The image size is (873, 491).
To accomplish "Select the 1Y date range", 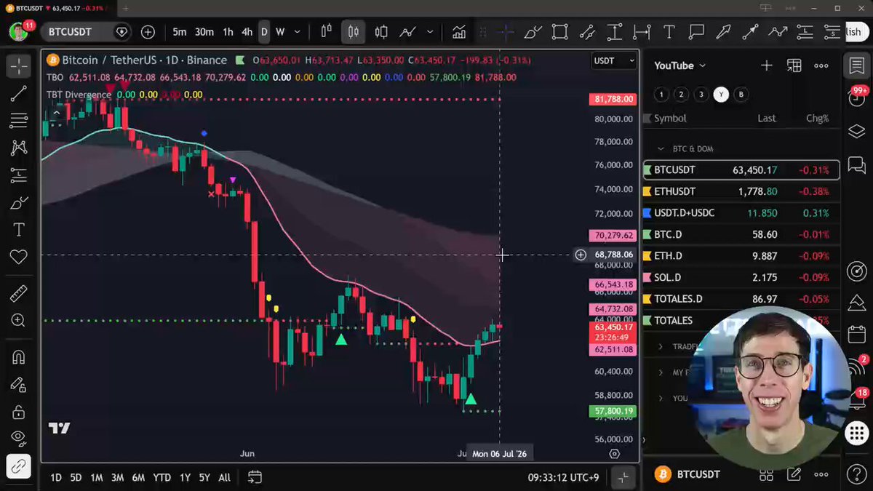I will pyautogui.click(x=185, y=478).
